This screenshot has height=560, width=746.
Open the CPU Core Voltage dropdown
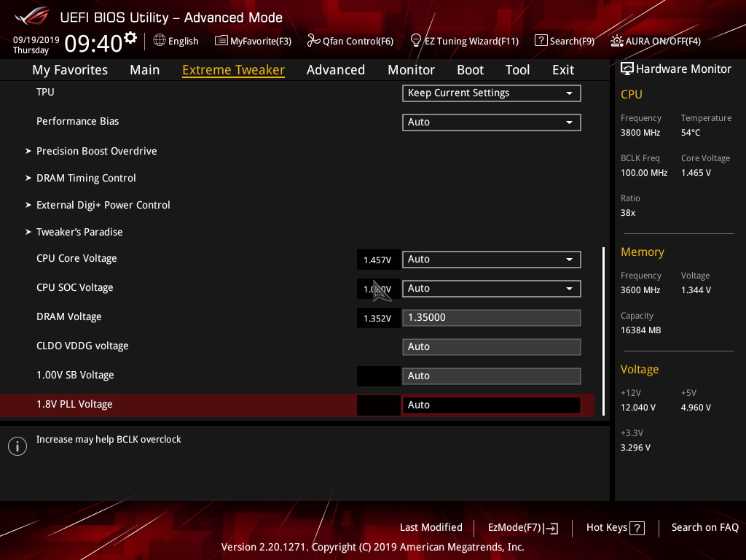pos(492,260)
